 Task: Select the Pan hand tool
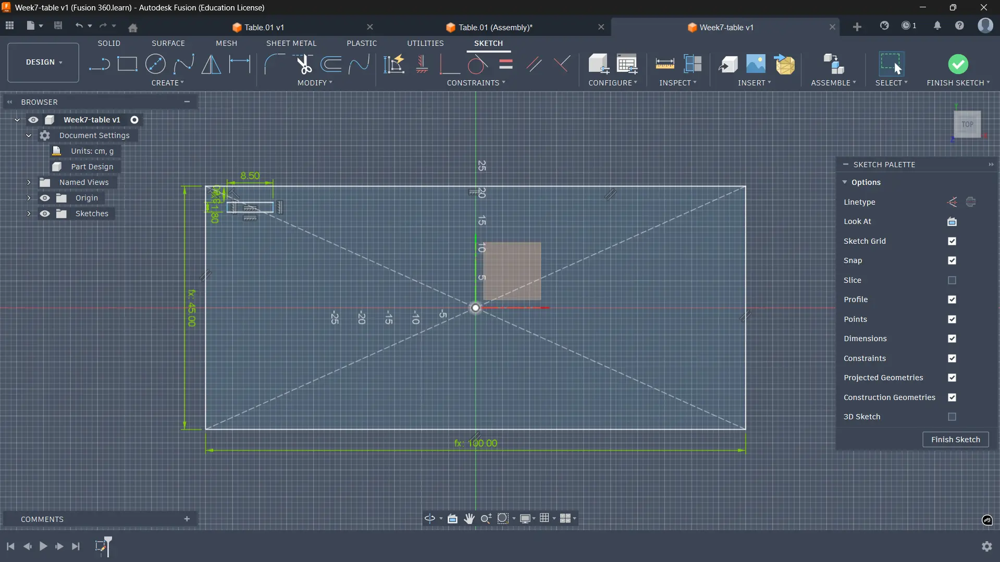coord(469,519)
